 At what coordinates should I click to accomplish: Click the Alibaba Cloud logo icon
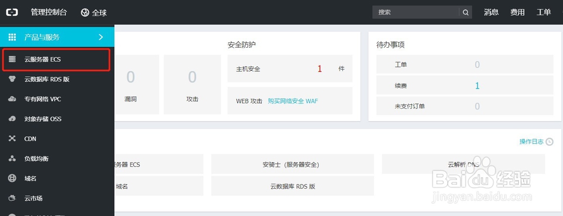point(12,12)
